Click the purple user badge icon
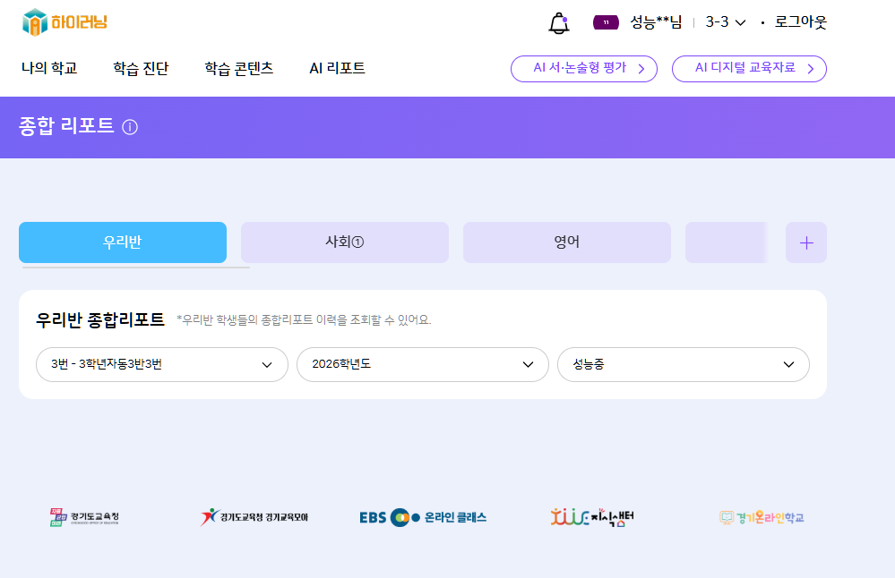The image size is (895, 578). (606, 22)
